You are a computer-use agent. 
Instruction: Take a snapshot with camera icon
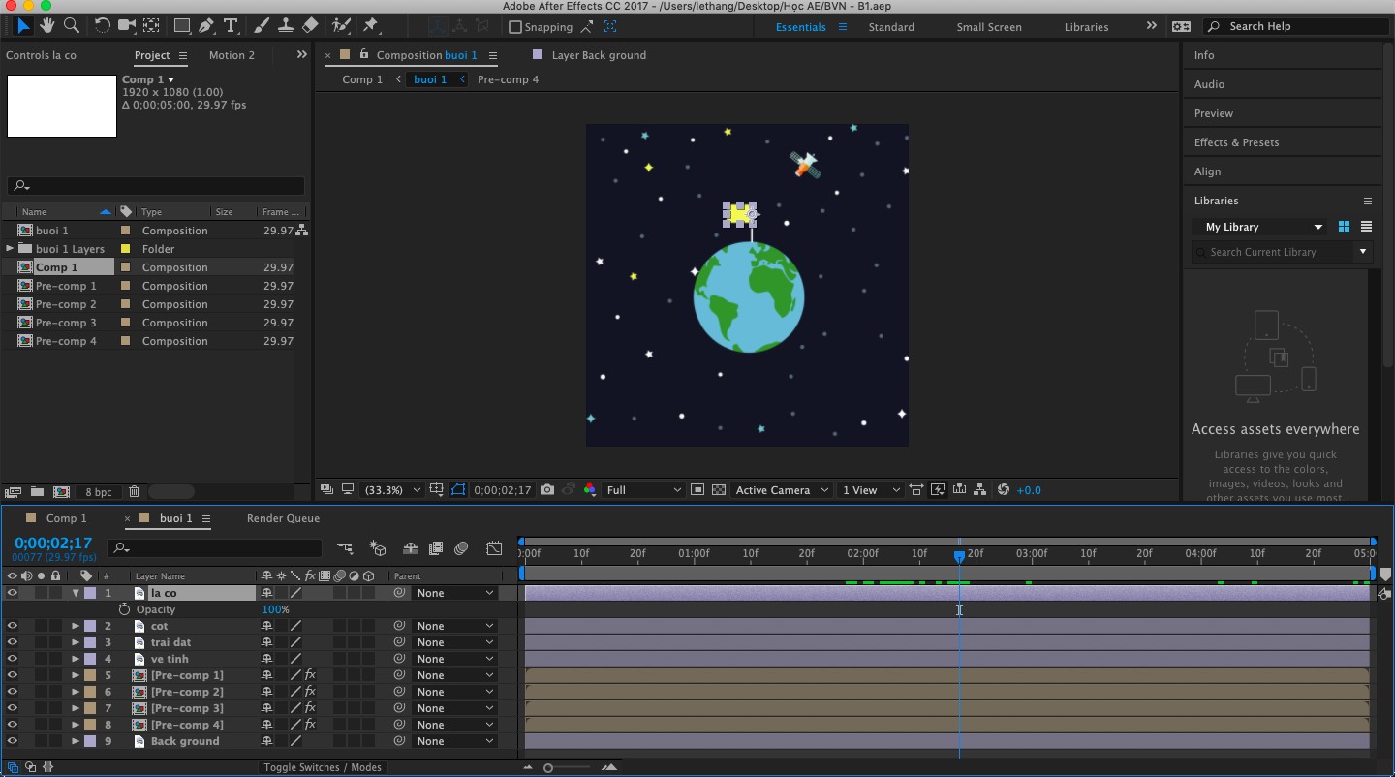pyautogui.click(x=547, y=490)
